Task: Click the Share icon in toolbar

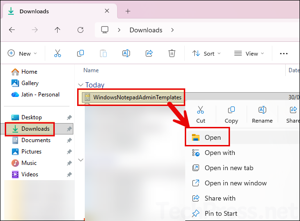Action: [149, 54]
